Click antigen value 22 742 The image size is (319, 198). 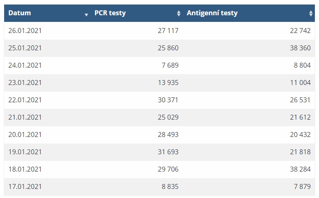pyautogui.click(x=300, y=31)
